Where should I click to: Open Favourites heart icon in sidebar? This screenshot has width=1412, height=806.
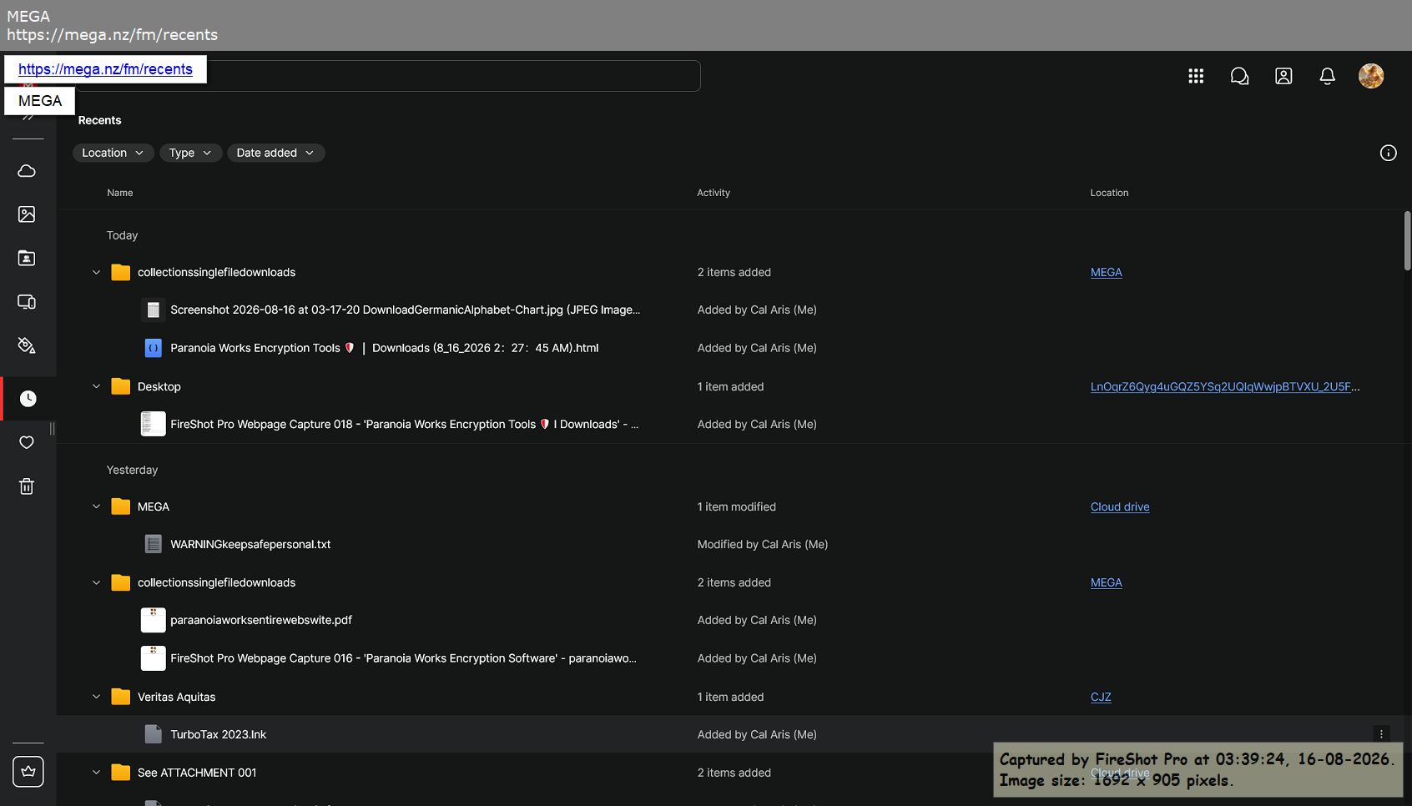pos(27,442)
